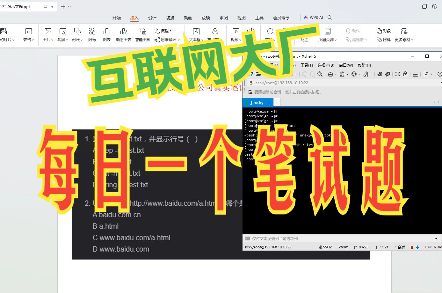Click the 图片 picture icon in the ribbon
The height and width of the screenshot is (293, 442).
[48, 31]
